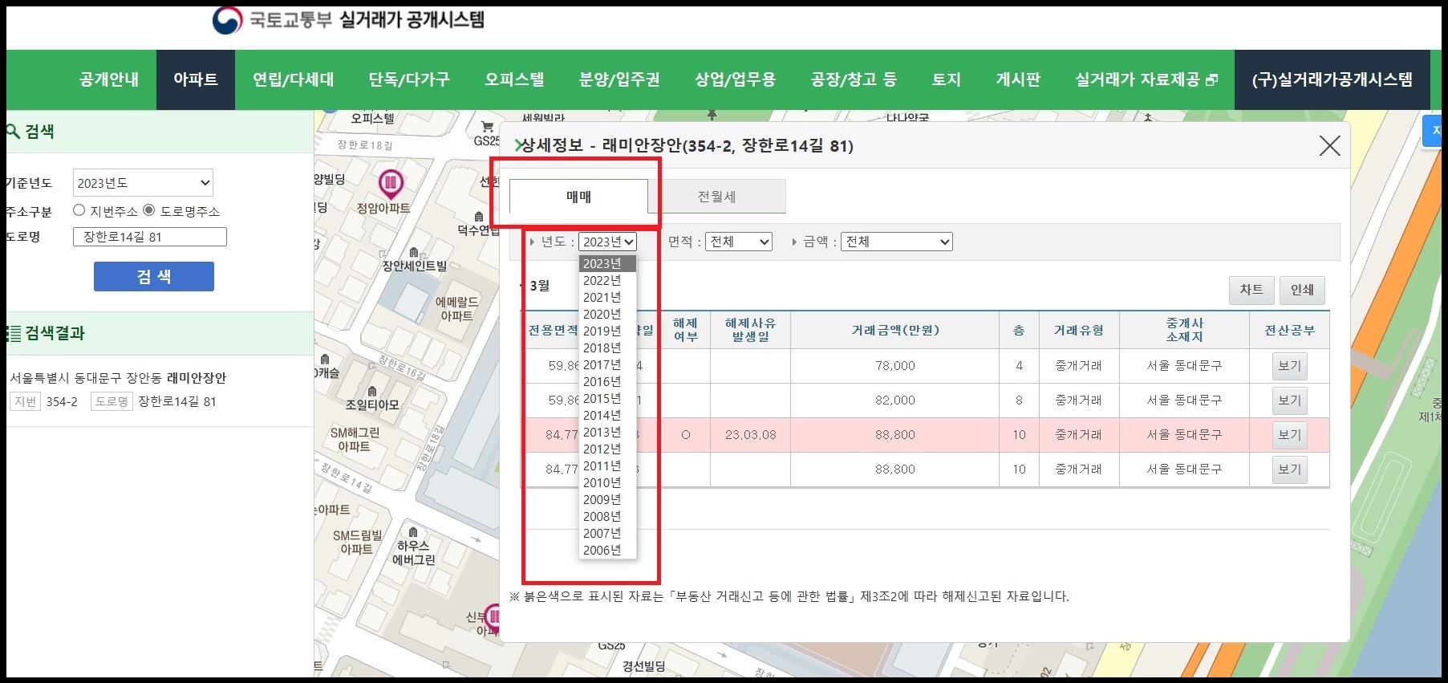Image resolution: width=1448 pixels, height=683 pixels.
Task: Open 오피스텔 menu
Action: tap(514, 79)
